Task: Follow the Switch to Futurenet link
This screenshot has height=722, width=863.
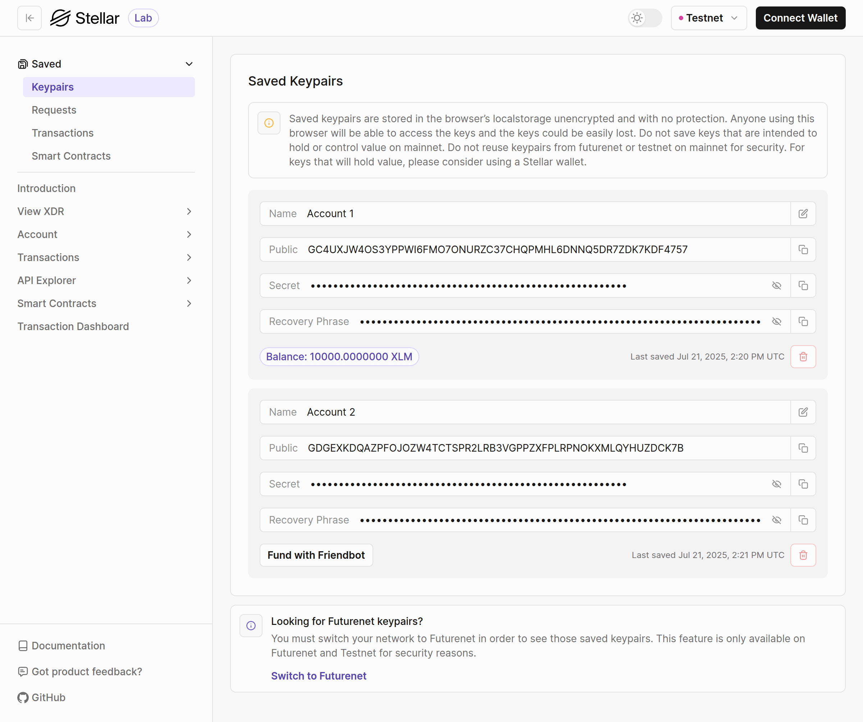Action: click(319, 676)
